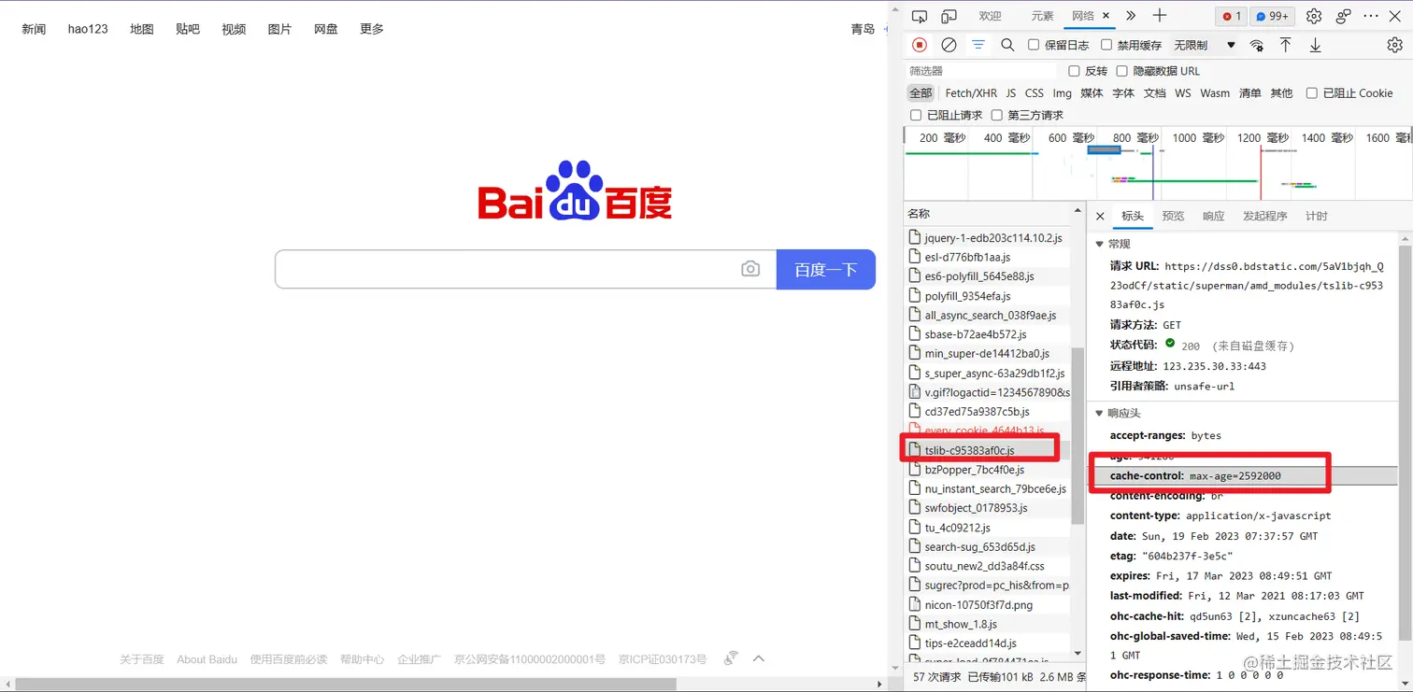Image resolution: width=1413 pixels, height=692 pixels.
Task: Open the DevTools more options ellipsis
Action: (x=1371, y=16)
